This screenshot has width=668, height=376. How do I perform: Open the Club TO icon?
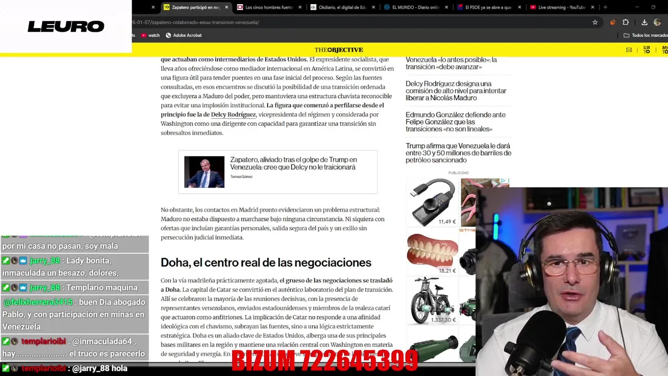(647, 50)
